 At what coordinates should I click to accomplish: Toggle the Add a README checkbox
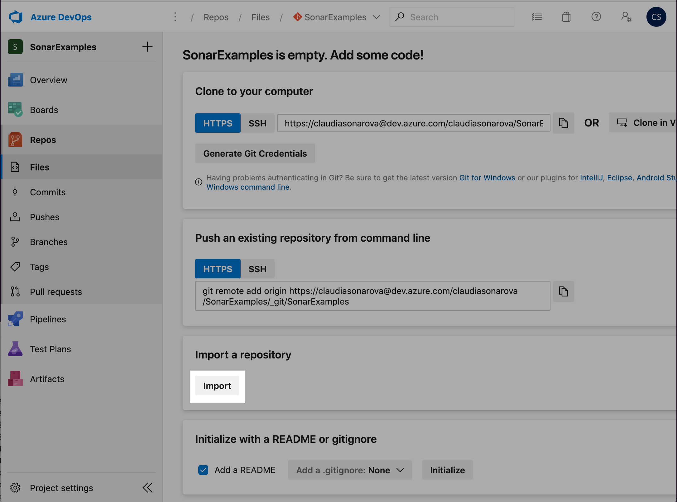[203, 470]
